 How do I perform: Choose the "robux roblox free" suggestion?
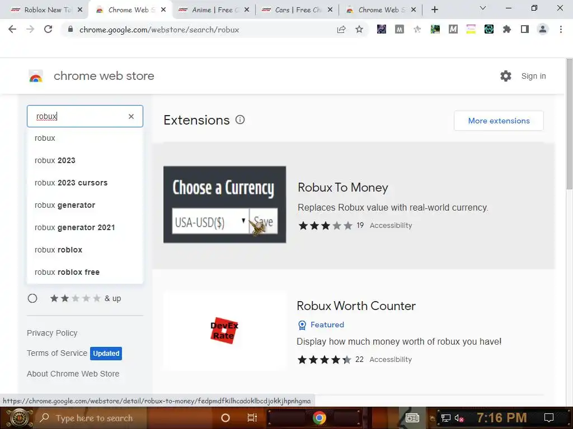tap(85, 272)
